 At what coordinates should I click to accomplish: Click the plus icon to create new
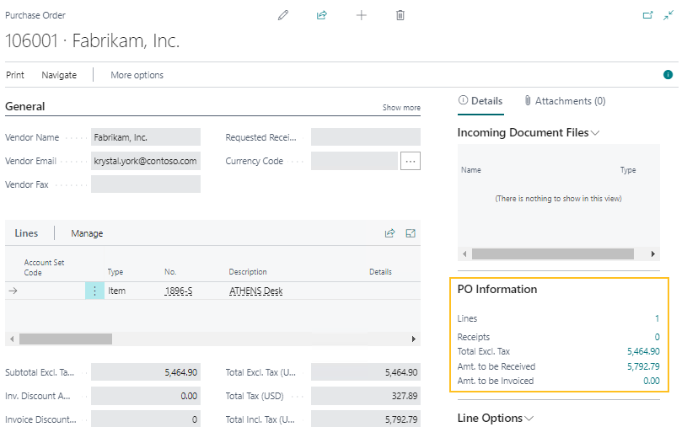click(362, 15)
